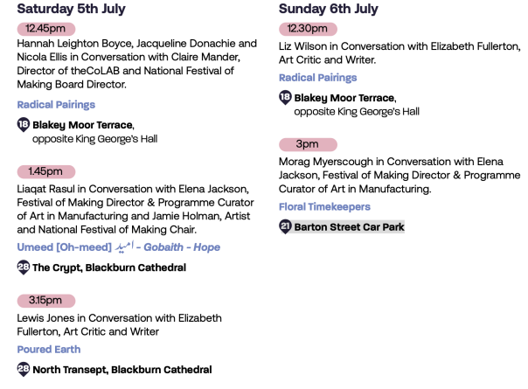Click The Crypt, Blackburn Cathedral venue name

point(109,267)
